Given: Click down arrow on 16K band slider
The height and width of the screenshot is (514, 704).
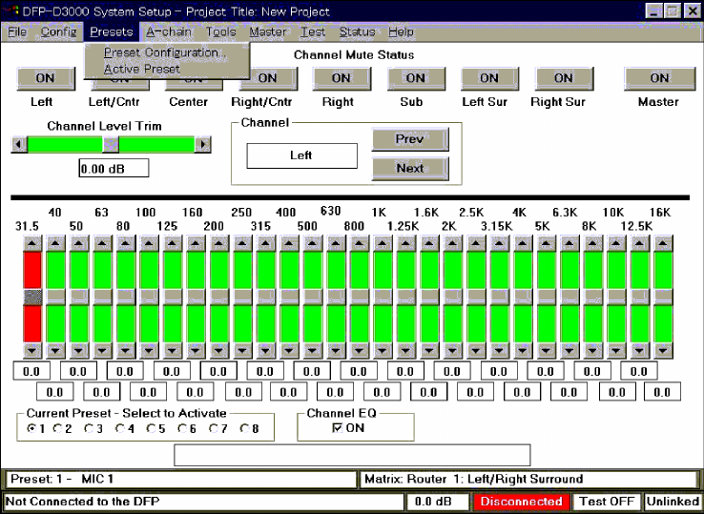Looking at the screenshot, I should point(662,350).
